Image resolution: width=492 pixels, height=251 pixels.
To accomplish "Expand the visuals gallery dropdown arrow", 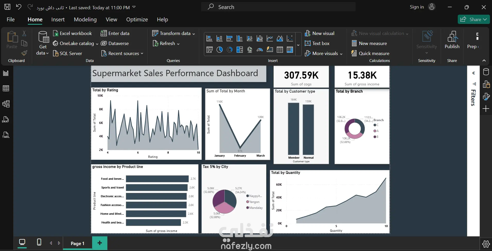I will coord(298,45).
